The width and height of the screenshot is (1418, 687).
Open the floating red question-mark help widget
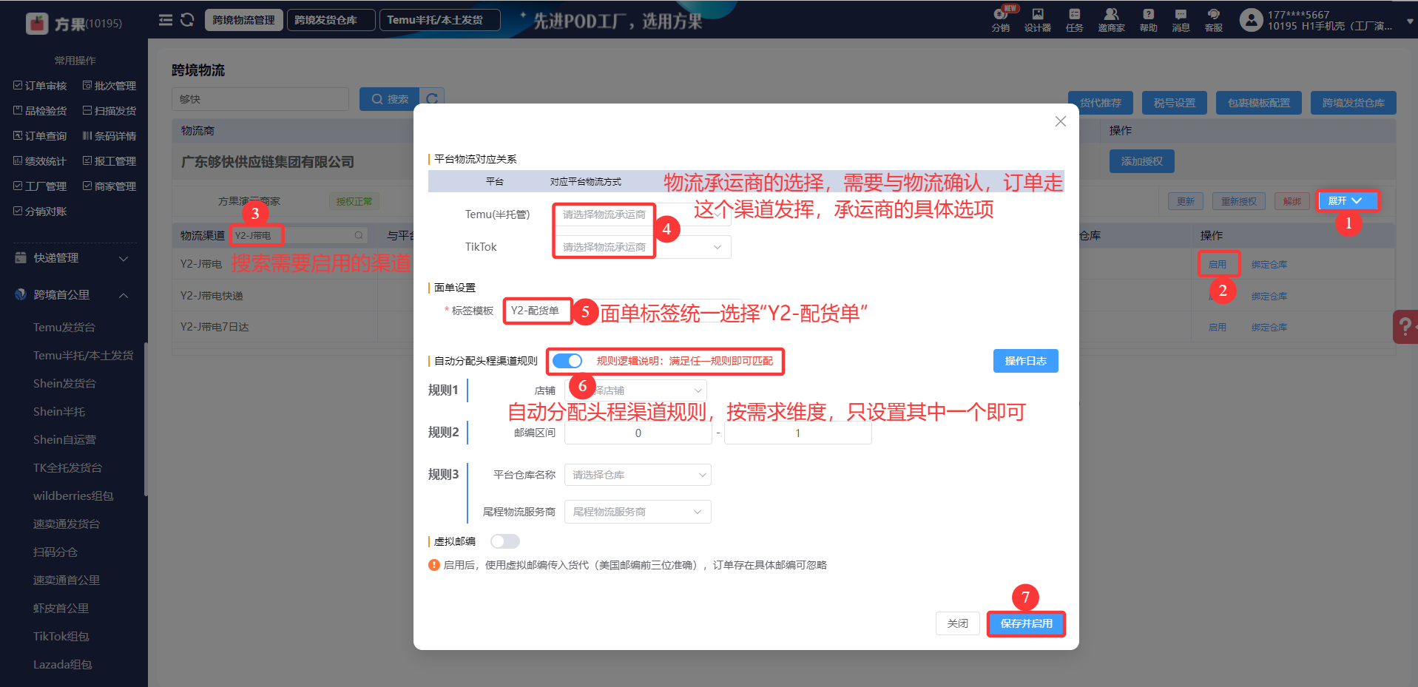click(1405, 326)
